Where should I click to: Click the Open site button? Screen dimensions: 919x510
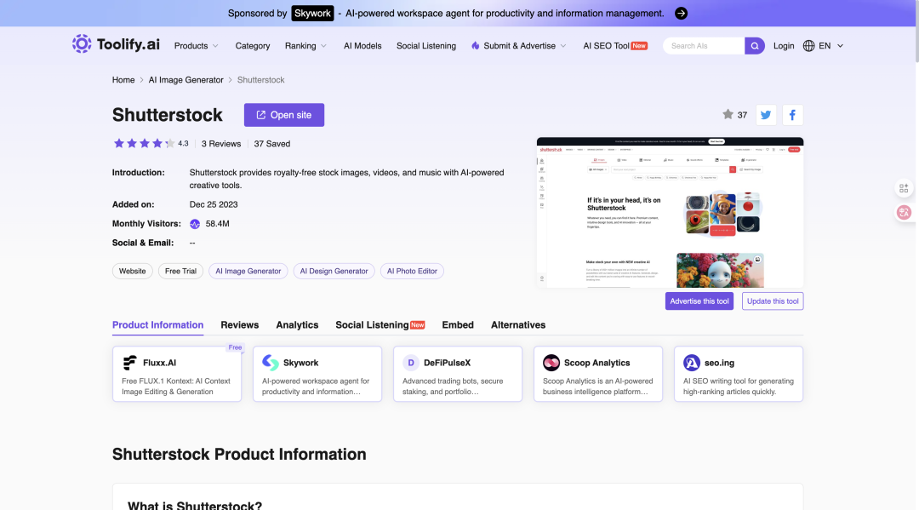click(284, 115)
